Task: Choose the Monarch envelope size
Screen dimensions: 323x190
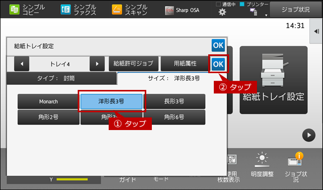Action: click(48, 102)
